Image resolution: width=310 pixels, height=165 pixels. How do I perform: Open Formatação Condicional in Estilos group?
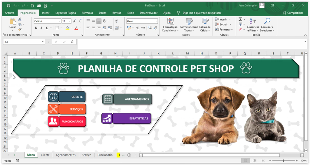click(171, 25)
